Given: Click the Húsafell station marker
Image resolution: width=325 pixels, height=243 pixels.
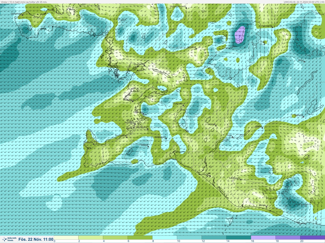Looking at the screenshot, I should point(196,49).
